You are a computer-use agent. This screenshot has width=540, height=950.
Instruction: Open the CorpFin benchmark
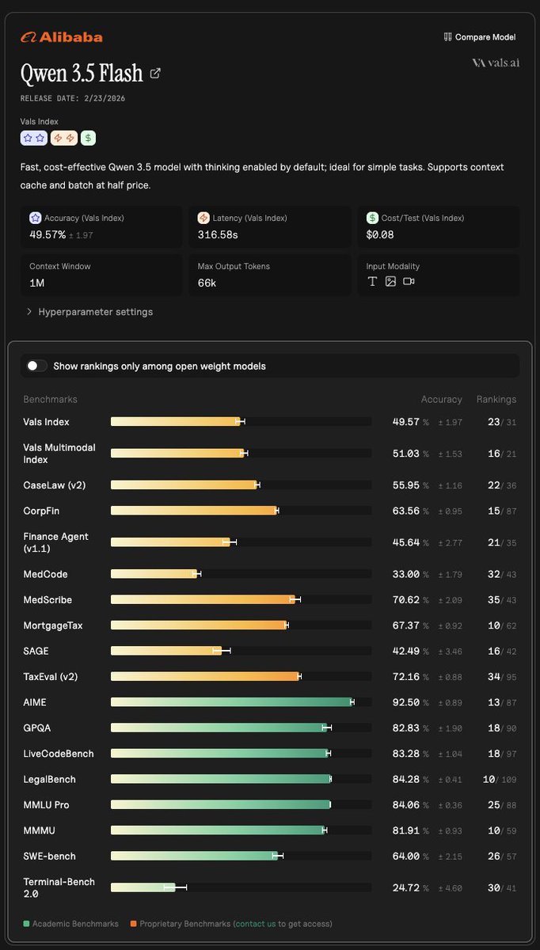tap(42, 511)
